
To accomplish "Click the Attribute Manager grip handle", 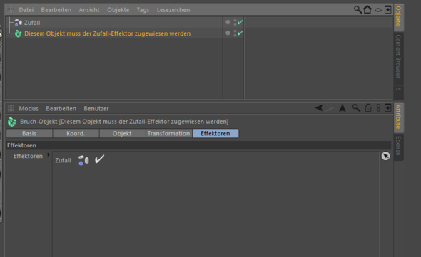I will pos(11,108).
